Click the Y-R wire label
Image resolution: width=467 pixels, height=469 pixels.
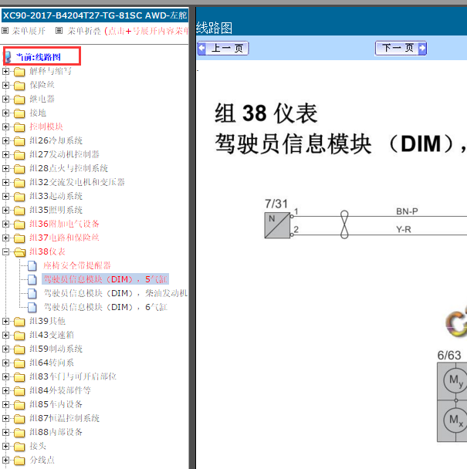pyautogui.click(x=404, y=229)
